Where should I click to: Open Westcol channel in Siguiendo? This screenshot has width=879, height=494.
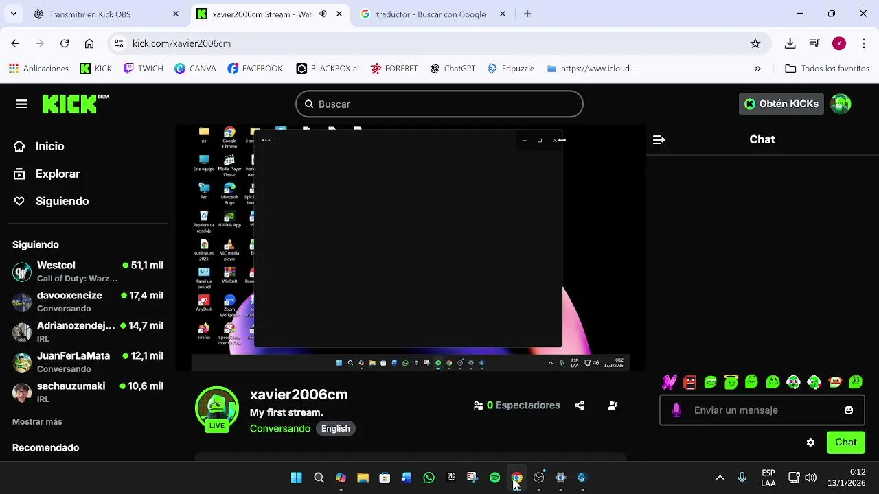(x=88, y=272)
